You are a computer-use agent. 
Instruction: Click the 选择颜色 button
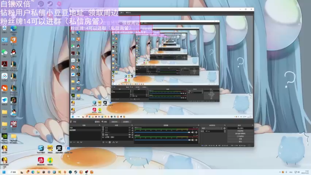pyautogui.click(x=126, y=122)
